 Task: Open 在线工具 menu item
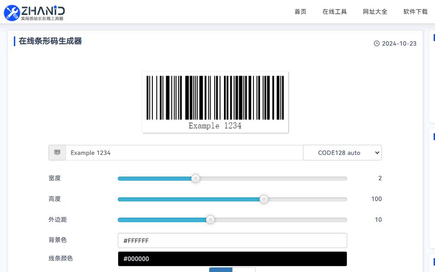click(335, 12)
